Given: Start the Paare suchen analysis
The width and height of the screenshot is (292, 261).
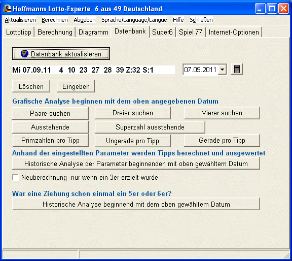Looking at the screenshot, I should click(x=50, y=113).
